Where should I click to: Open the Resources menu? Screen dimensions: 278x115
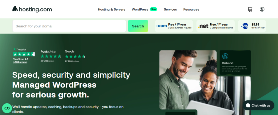point(191,9)
